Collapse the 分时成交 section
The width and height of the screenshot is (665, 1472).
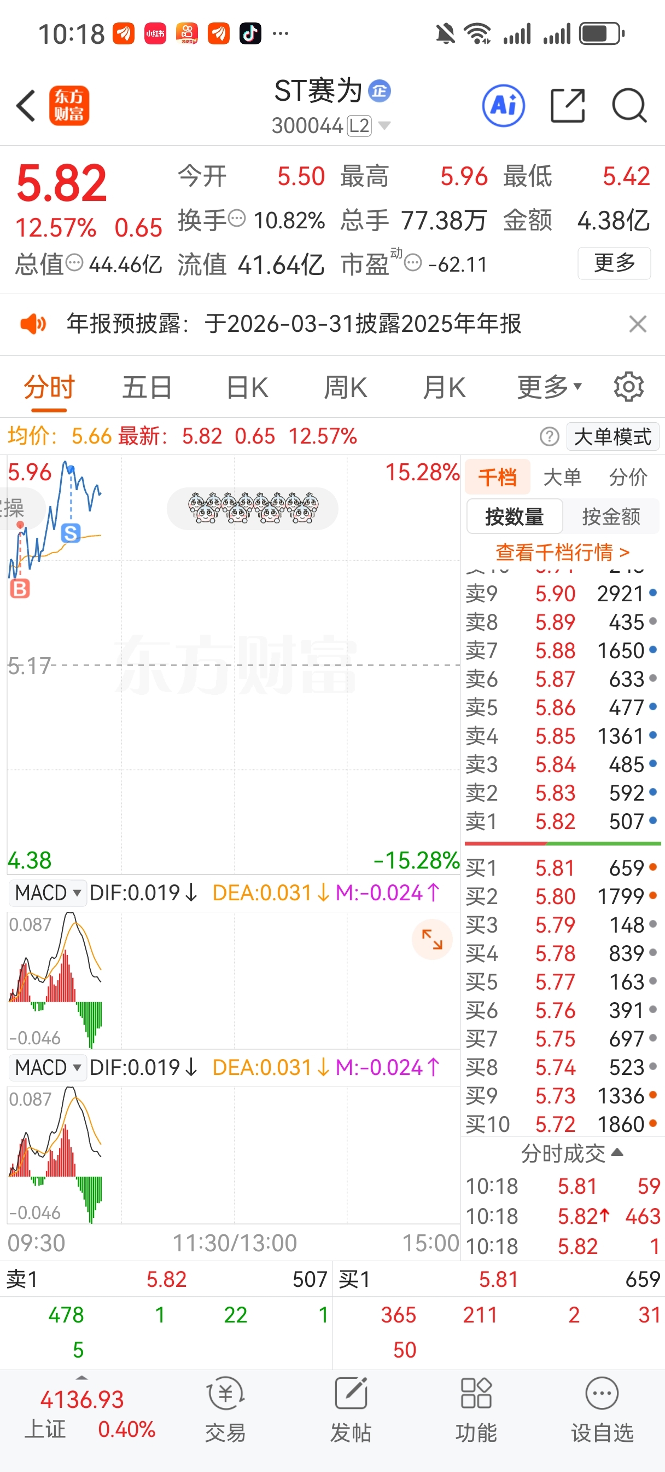point(572,1153)
